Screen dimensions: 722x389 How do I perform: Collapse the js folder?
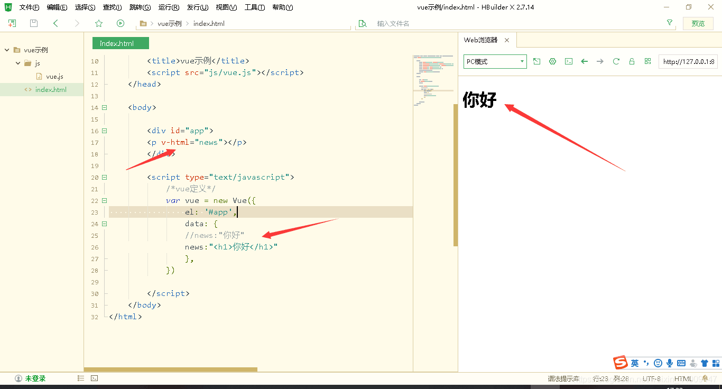click(x=18, y=63)
